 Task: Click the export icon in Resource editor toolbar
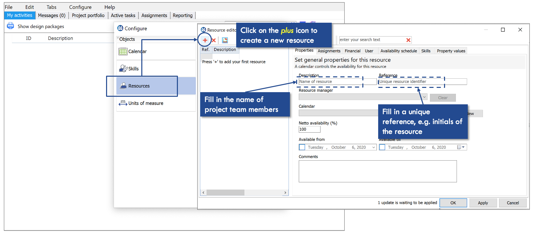pyautogui.click(x=225, y=40)
